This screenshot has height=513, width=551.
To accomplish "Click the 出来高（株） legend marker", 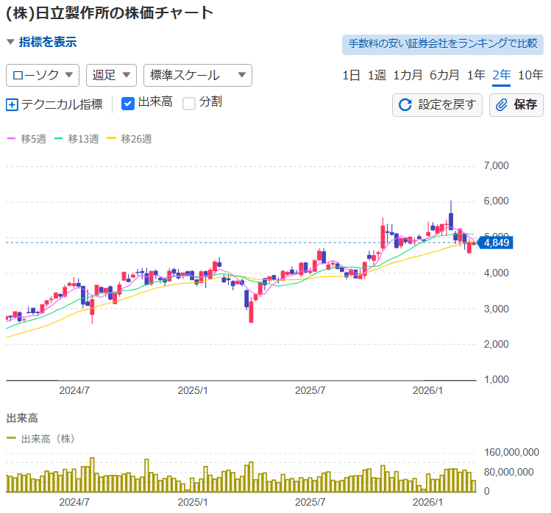I will click(11, 439).
